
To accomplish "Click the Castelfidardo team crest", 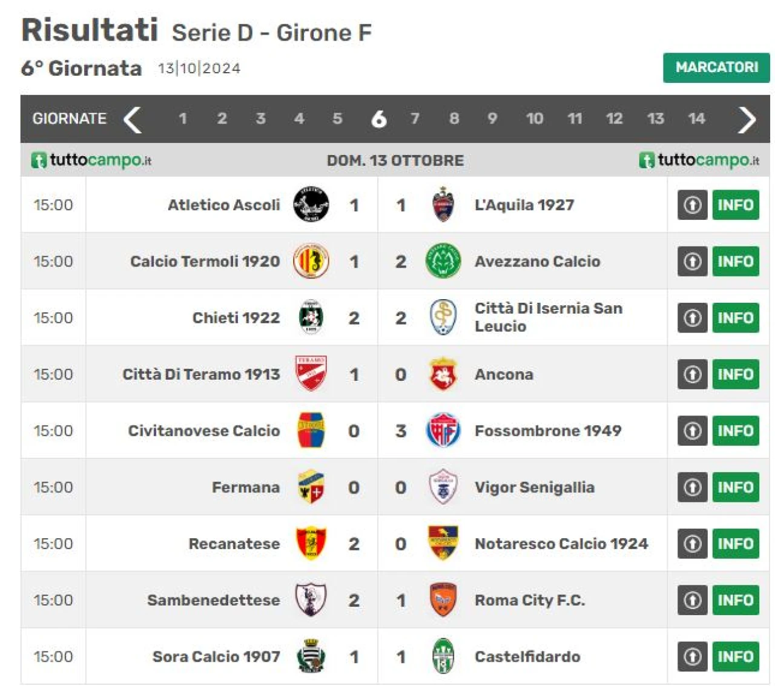I will pos(443,656).
